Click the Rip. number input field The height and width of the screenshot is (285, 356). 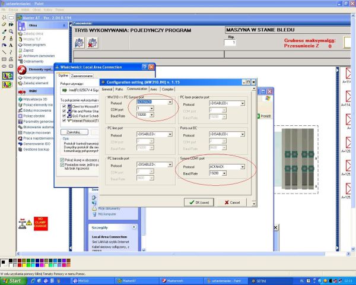230,43
